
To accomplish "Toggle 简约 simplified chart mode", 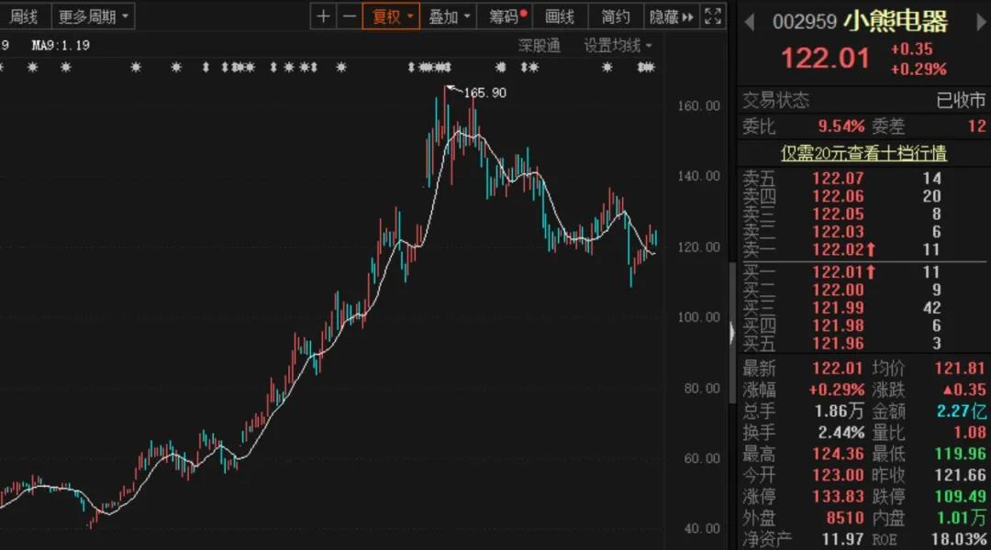I will pyautogui.click(x=616, y=16).
